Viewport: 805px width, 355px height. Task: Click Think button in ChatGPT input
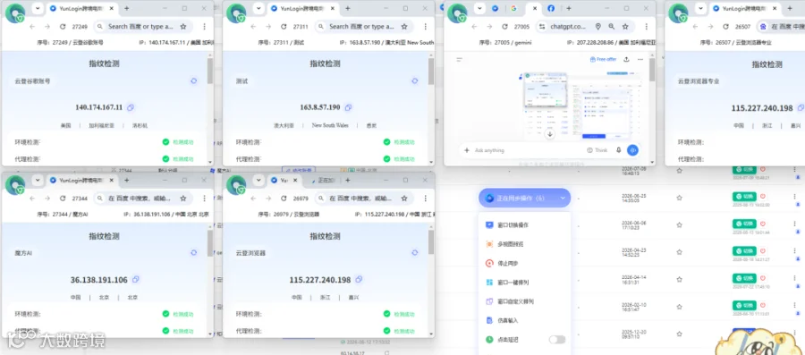coord(597,150)
